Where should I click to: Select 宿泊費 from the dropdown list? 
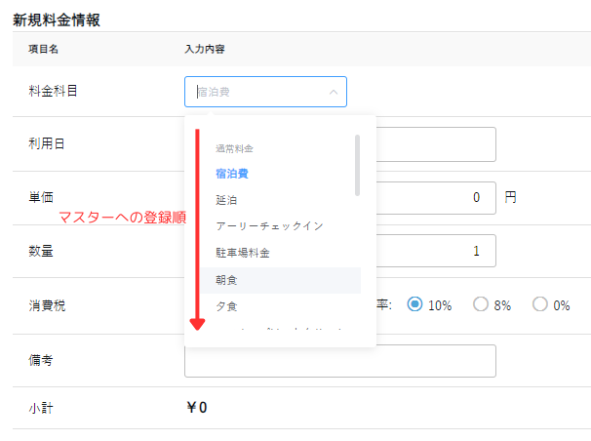[232, 174]
